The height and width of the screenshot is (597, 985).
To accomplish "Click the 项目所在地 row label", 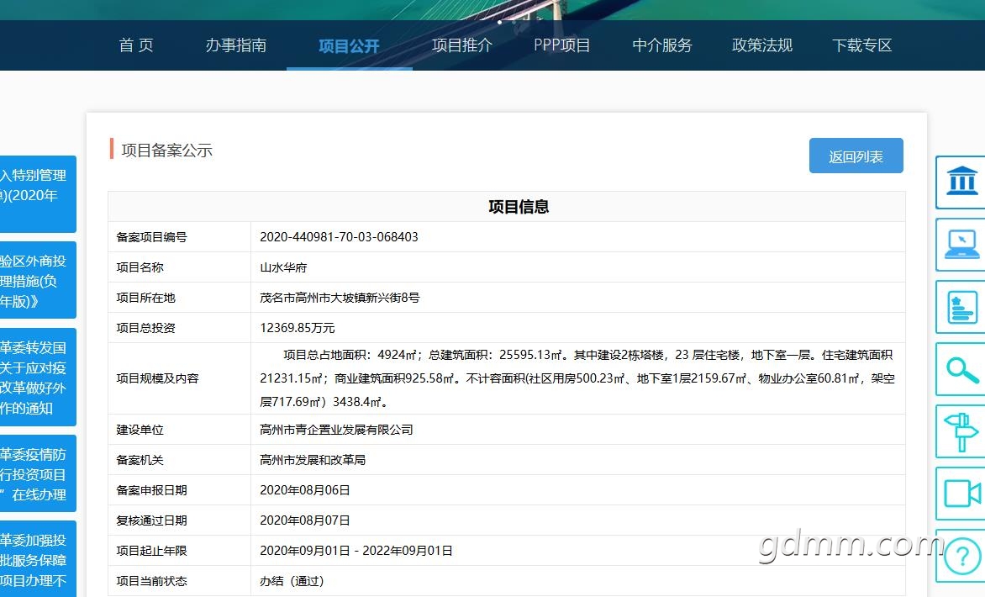I will [145, 298].
